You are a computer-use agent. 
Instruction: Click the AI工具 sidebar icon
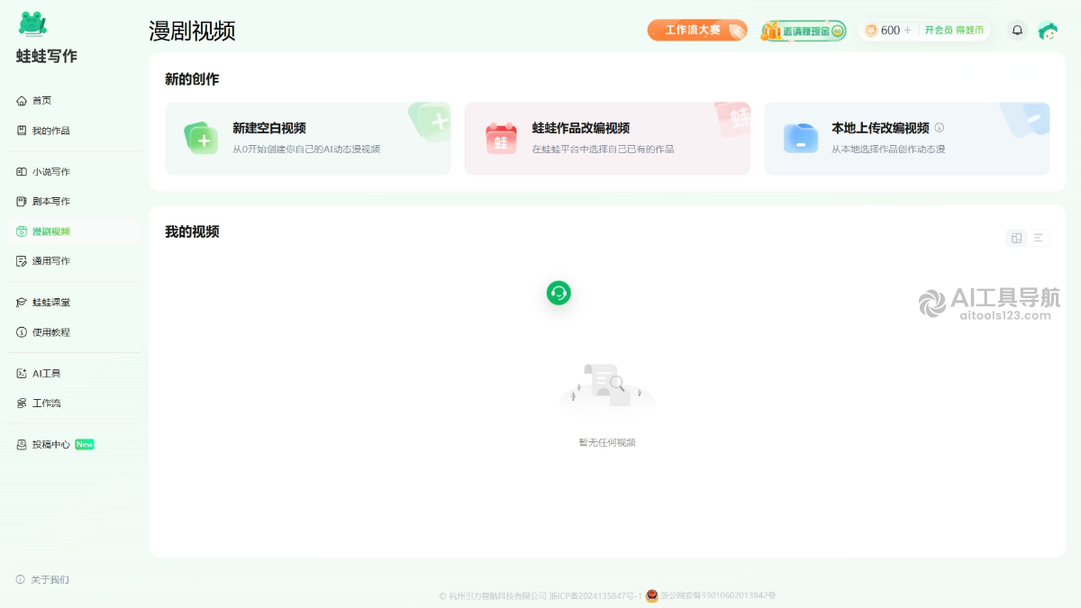pyautogui.click(x=22, y=373)
